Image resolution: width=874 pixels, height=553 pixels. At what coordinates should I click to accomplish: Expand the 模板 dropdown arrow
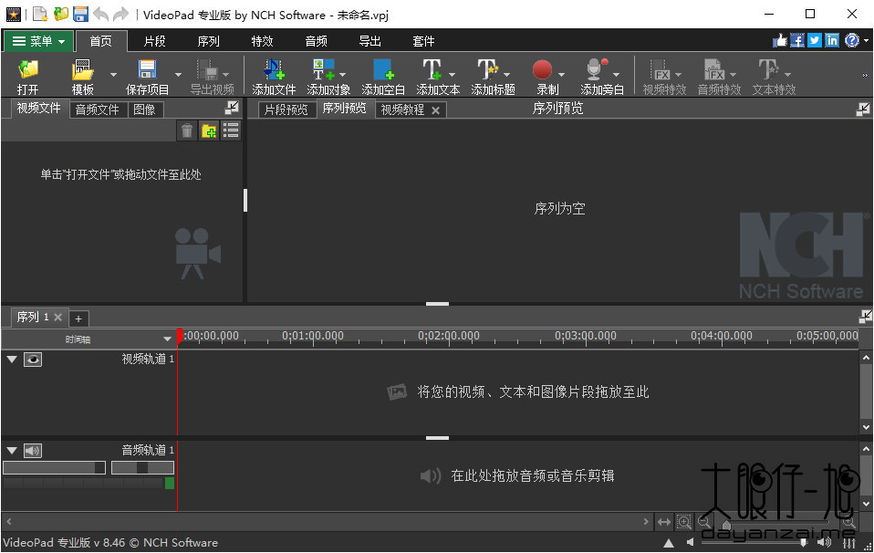113,75
